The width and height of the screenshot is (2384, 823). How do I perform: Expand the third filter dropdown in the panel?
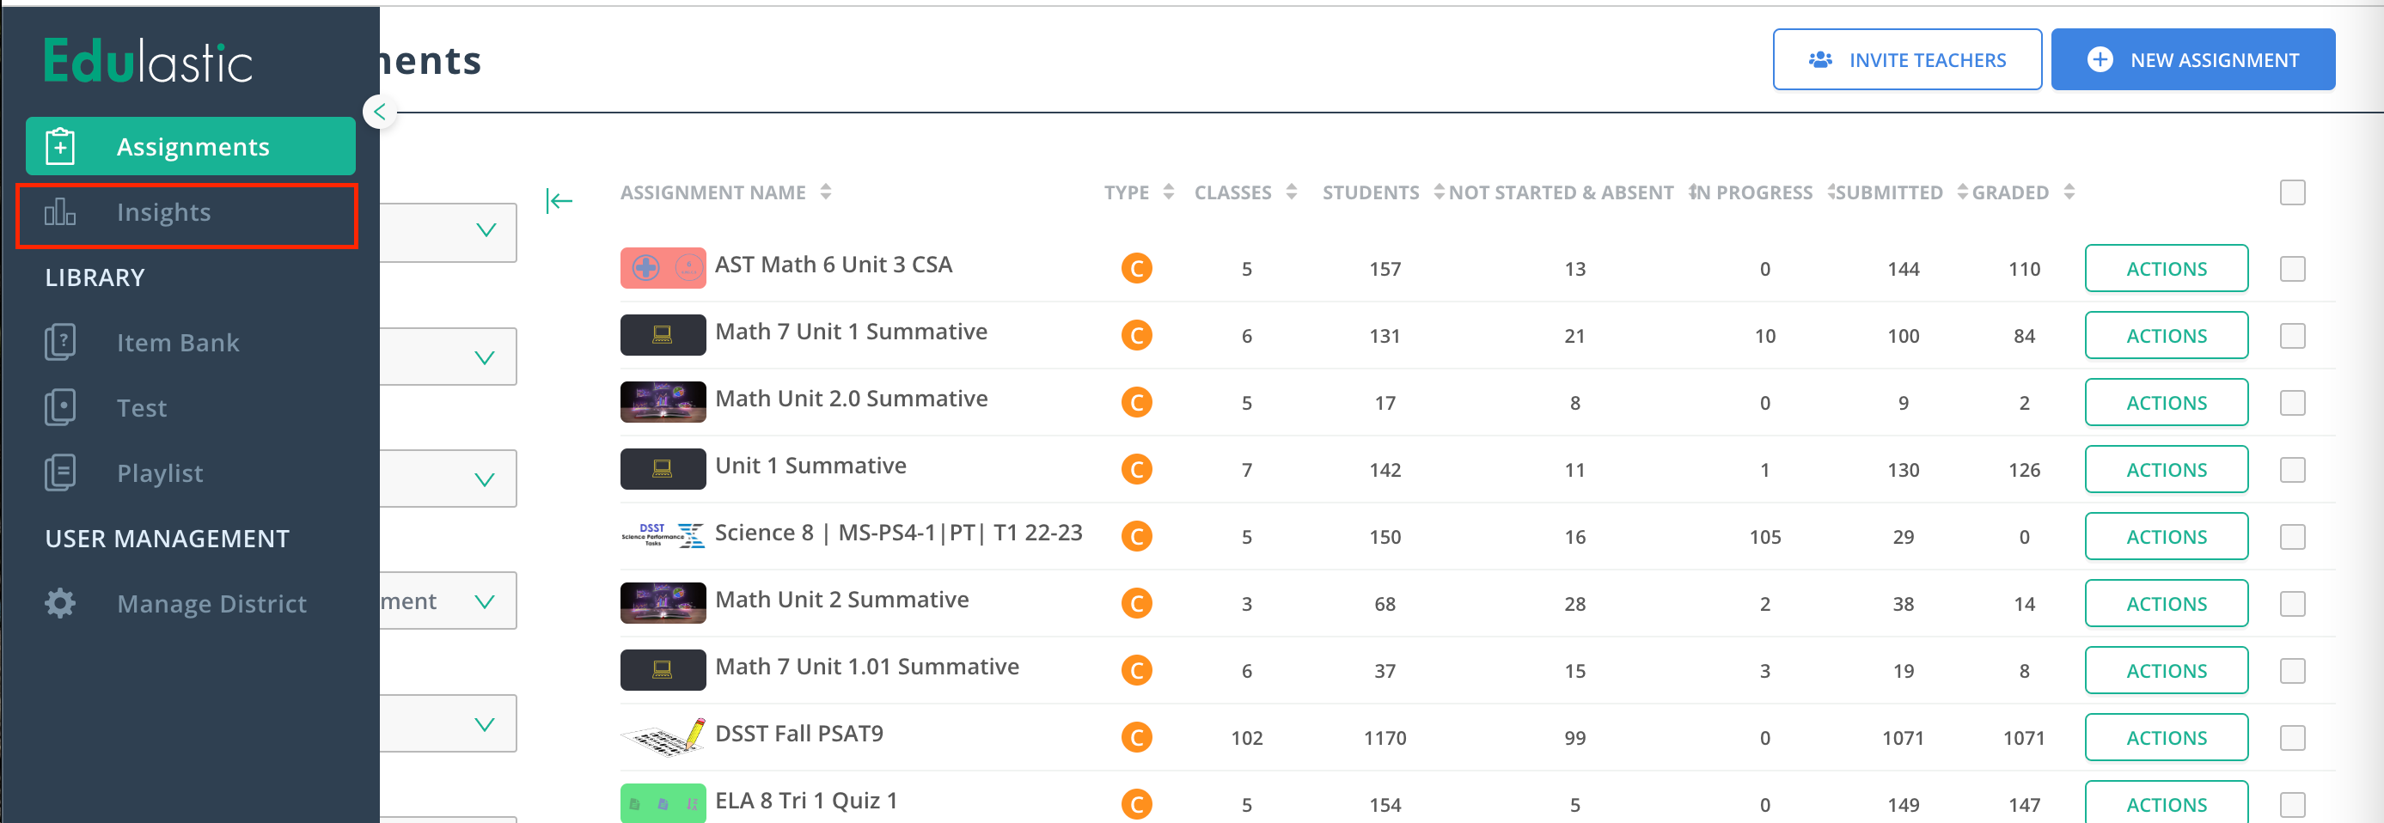click(x=448, y=479)
